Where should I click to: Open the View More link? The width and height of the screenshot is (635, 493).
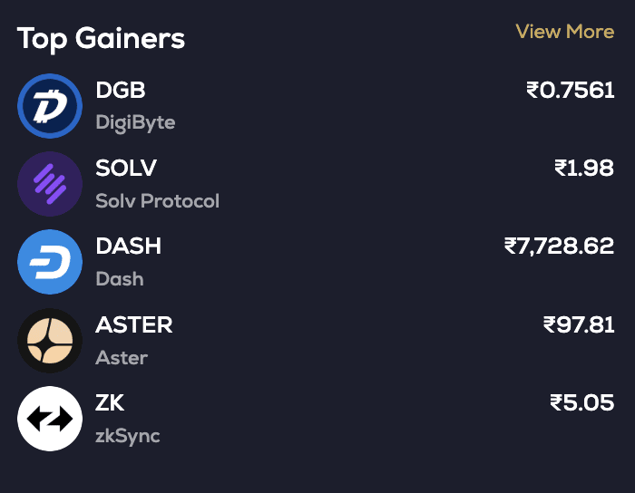point(564,32)
